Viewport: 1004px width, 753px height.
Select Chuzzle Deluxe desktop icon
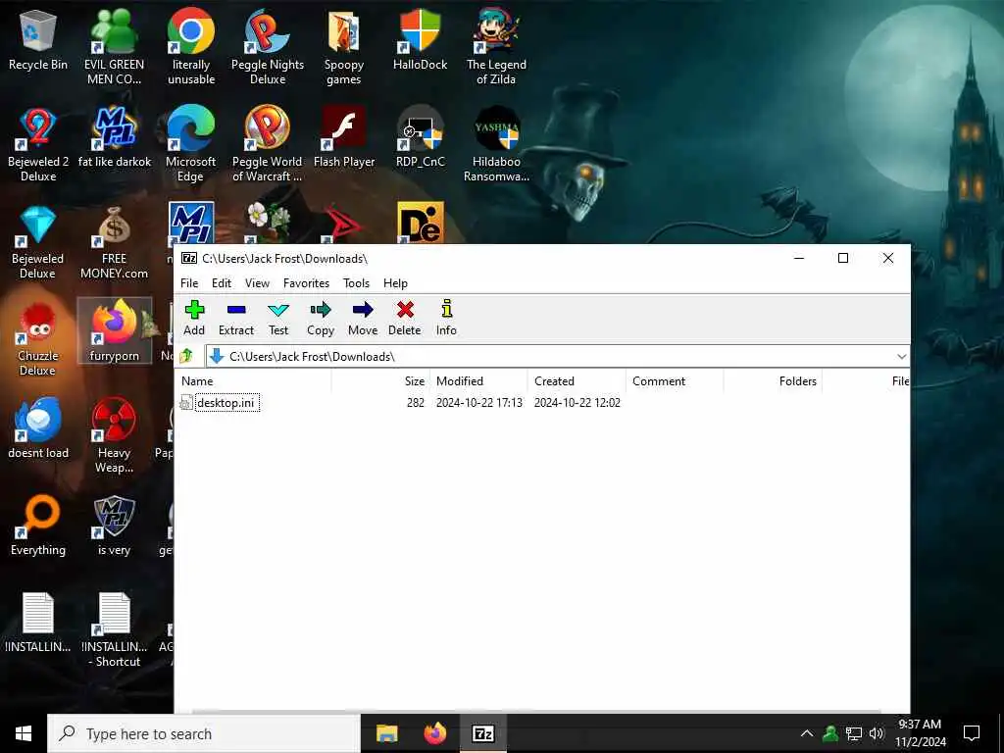coord(38,339)
